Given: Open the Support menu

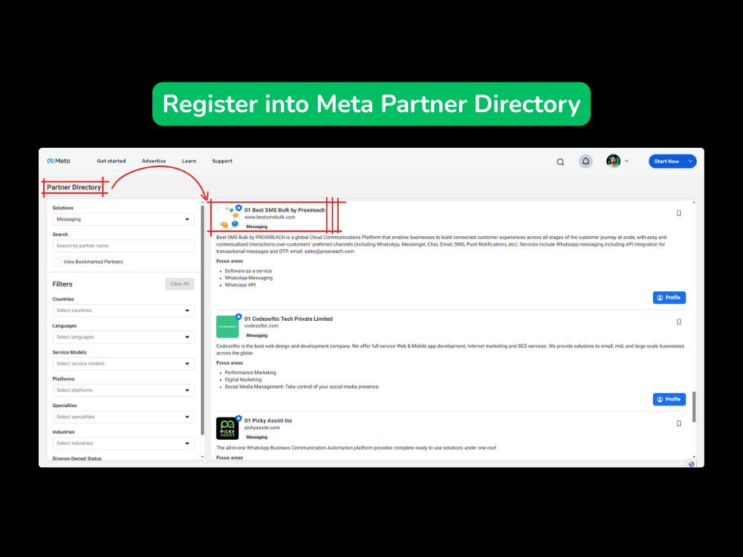Looking at the screenshot, I should (x=222, y=161).
